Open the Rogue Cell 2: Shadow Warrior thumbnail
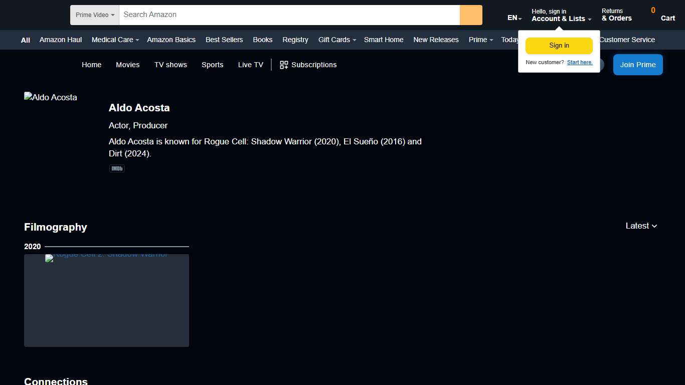Viewport: 685px width, 385px height. coord(106,300)
